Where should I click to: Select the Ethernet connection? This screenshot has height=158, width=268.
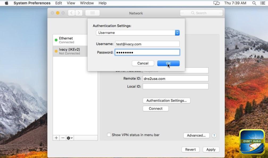click(x=70, y=40)
